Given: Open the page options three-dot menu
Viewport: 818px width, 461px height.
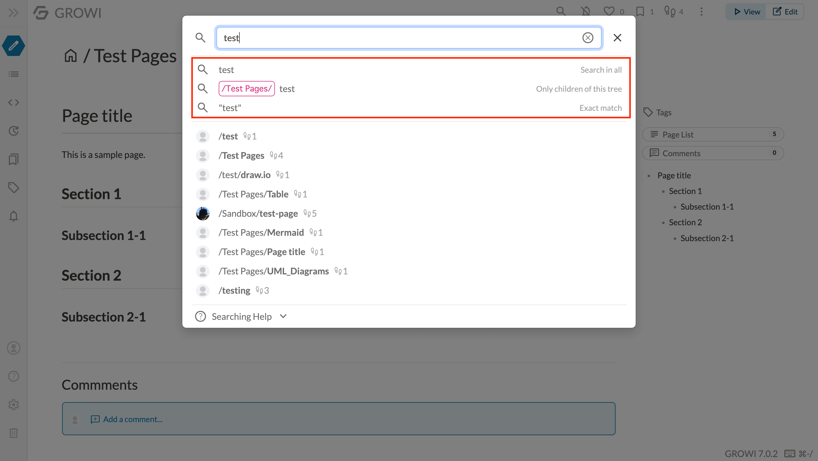Looking at the screenshot, I should click(702, 12).
